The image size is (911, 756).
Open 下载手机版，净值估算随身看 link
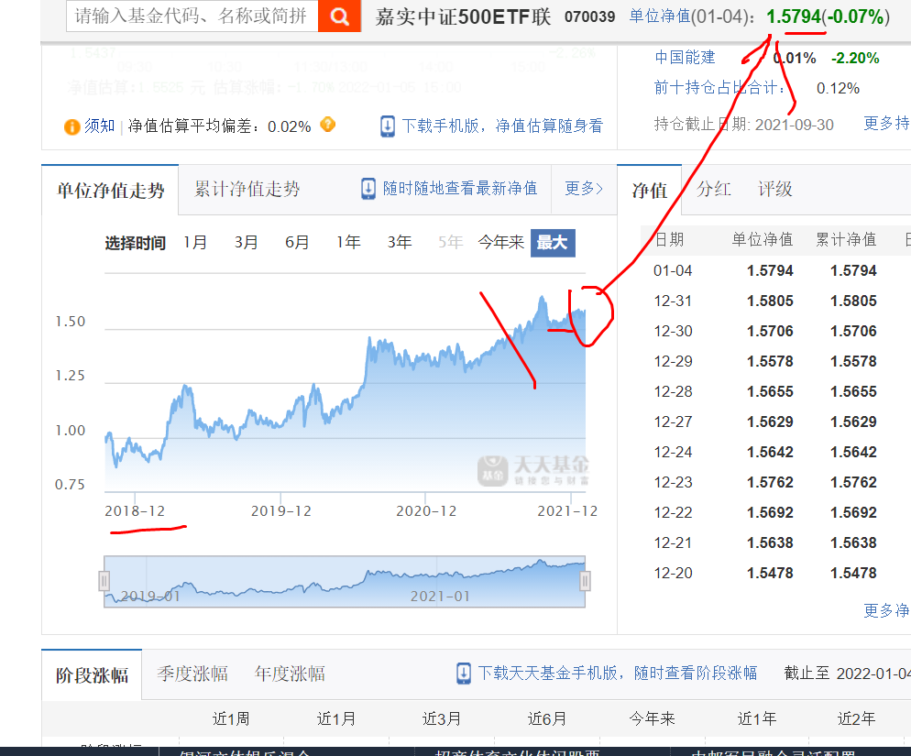[x=502, y=126]
